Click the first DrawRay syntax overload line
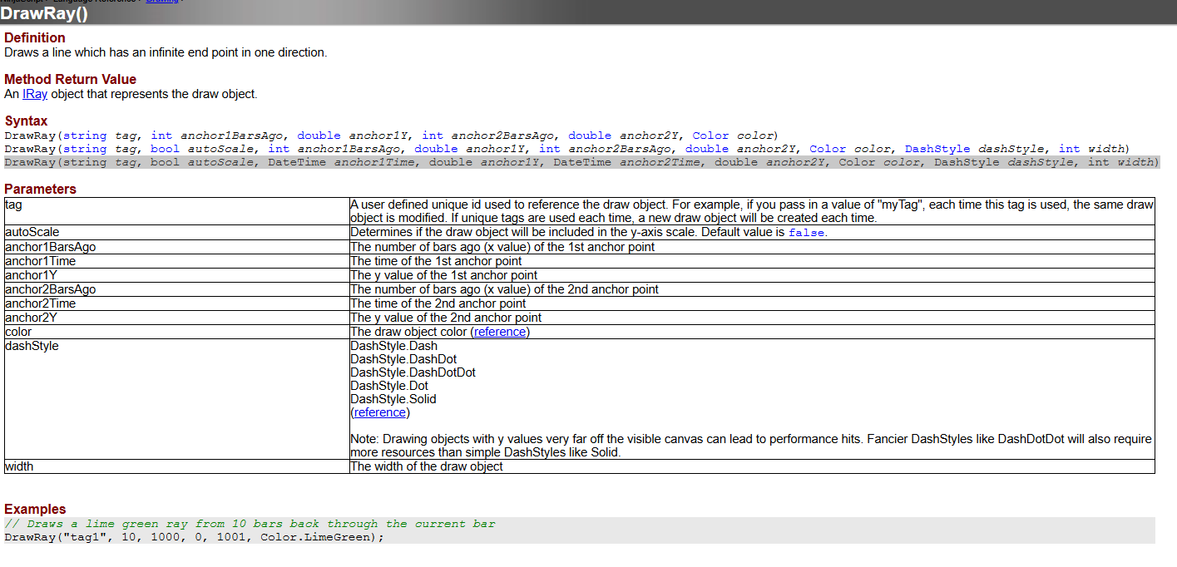1177x567 pixels. pyautogui.click(x=391, y=136)
